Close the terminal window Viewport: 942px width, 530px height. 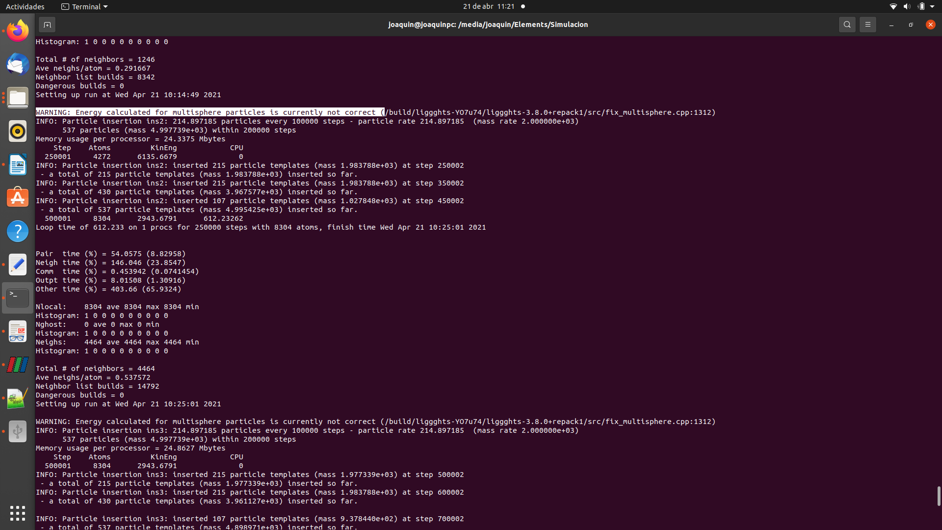click(930, 25)
